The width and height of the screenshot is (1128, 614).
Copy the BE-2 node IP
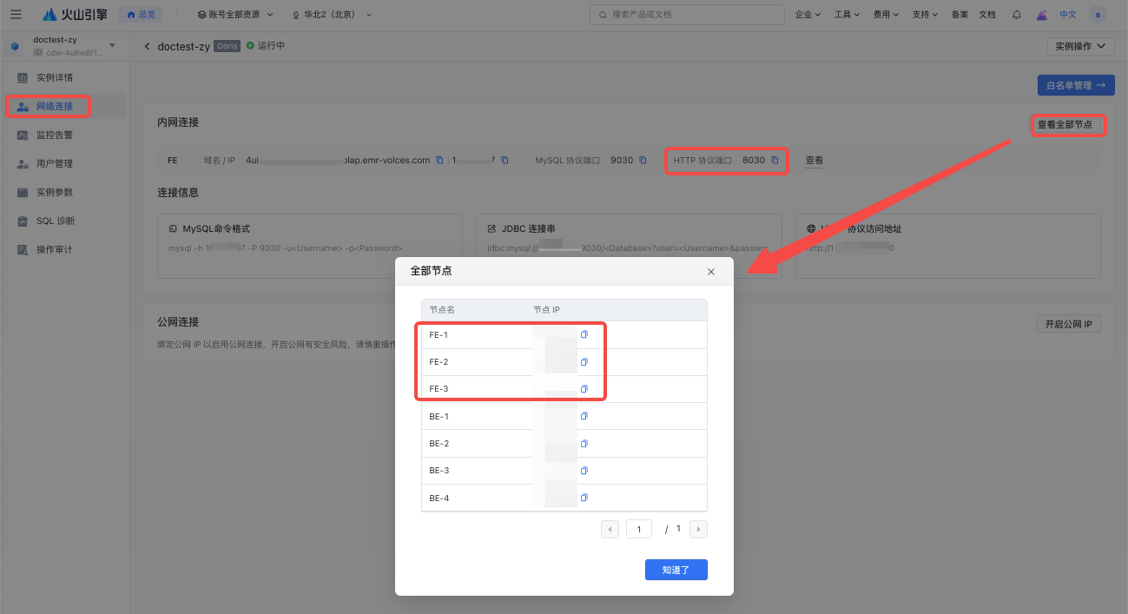coord(584,444)
